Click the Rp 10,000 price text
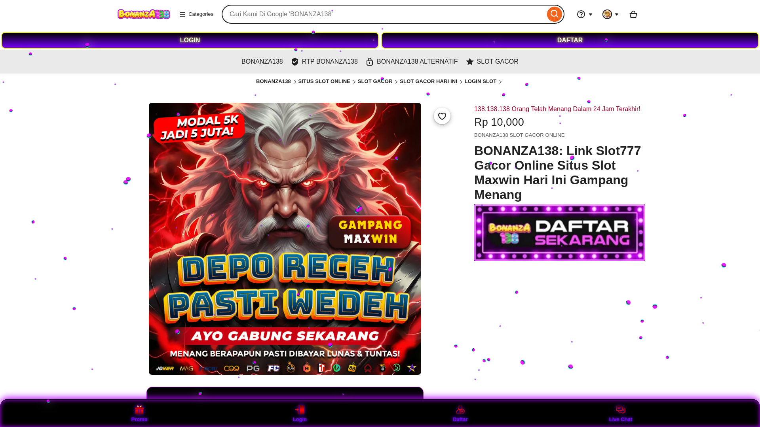The image size is (760, 427). (x=499, y=122)
